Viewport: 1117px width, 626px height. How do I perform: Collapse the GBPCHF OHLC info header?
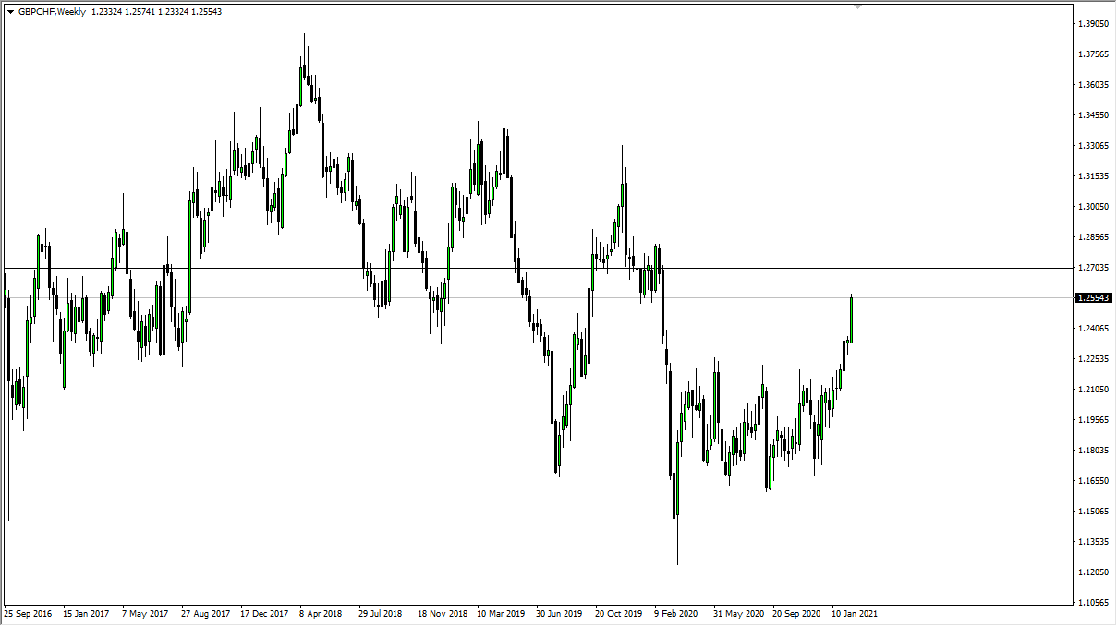tap(10, 11)
